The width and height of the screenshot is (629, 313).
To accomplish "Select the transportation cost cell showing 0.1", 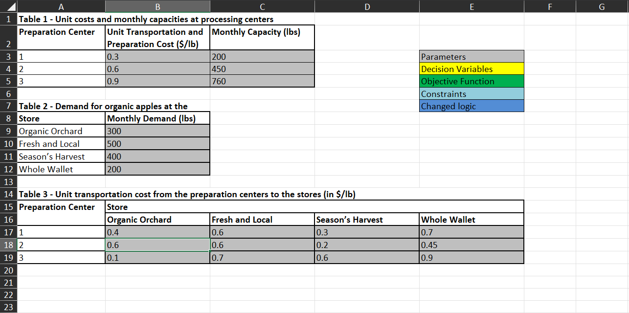I will (x=157, y=257).
